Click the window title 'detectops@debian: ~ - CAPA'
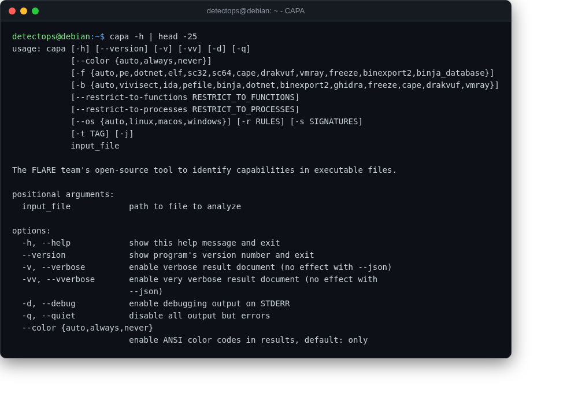 (x=255, y=11)
